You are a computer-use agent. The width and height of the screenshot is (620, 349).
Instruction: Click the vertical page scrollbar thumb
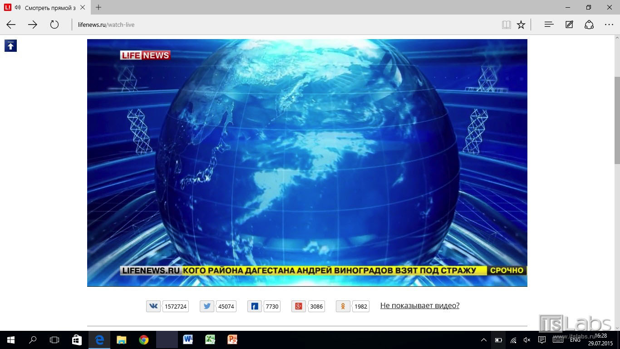pyautogui.click(x=617, y=120)
